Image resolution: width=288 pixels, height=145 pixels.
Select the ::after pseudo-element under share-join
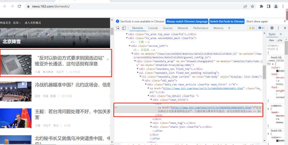point(158,131)
